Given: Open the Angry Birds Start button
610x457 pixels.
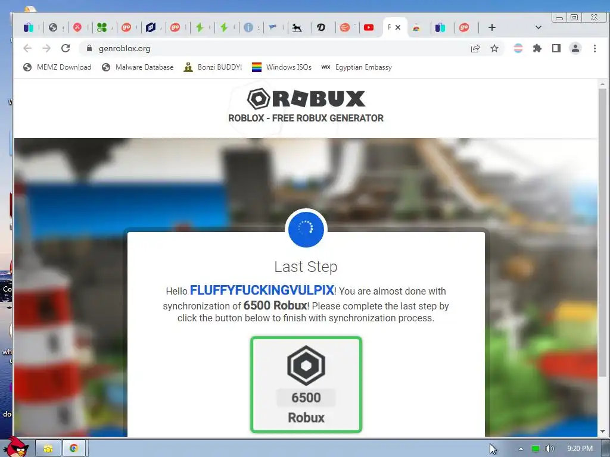Looking at the screenshot, I should (17, 447).
